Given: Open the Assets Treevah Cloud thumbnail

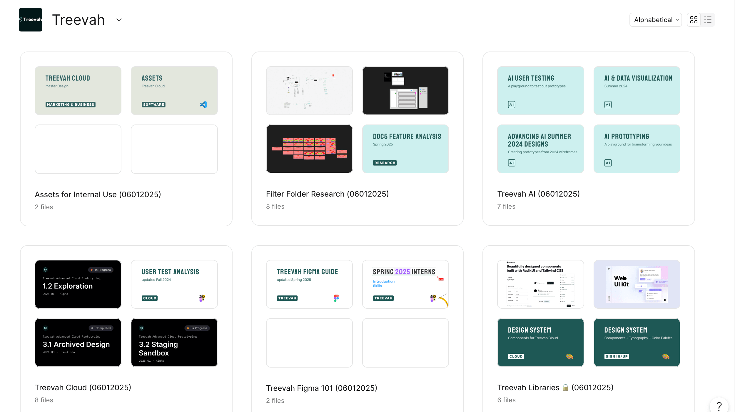Looking at the screenshot, I should 174,91.
